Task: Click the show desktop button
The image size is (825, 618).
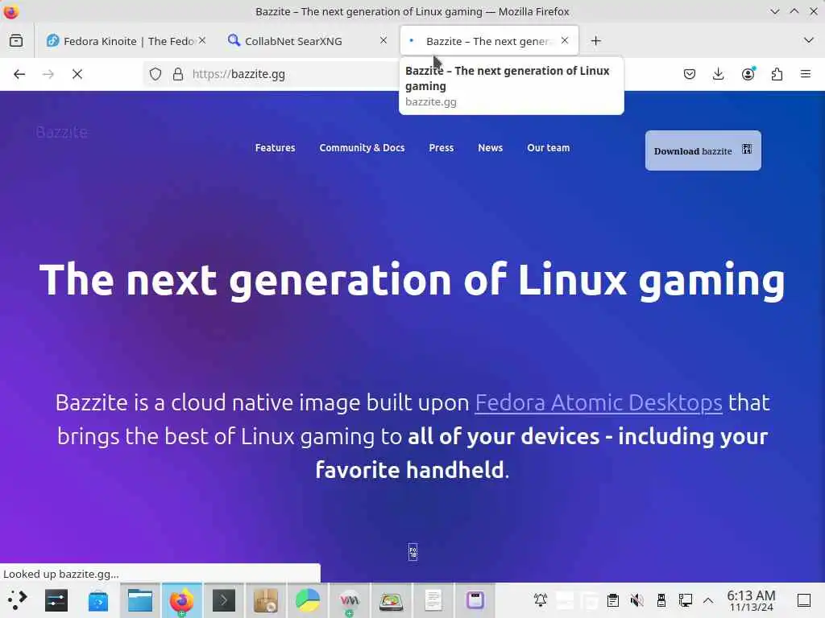Action: click(x=804, y=600)
